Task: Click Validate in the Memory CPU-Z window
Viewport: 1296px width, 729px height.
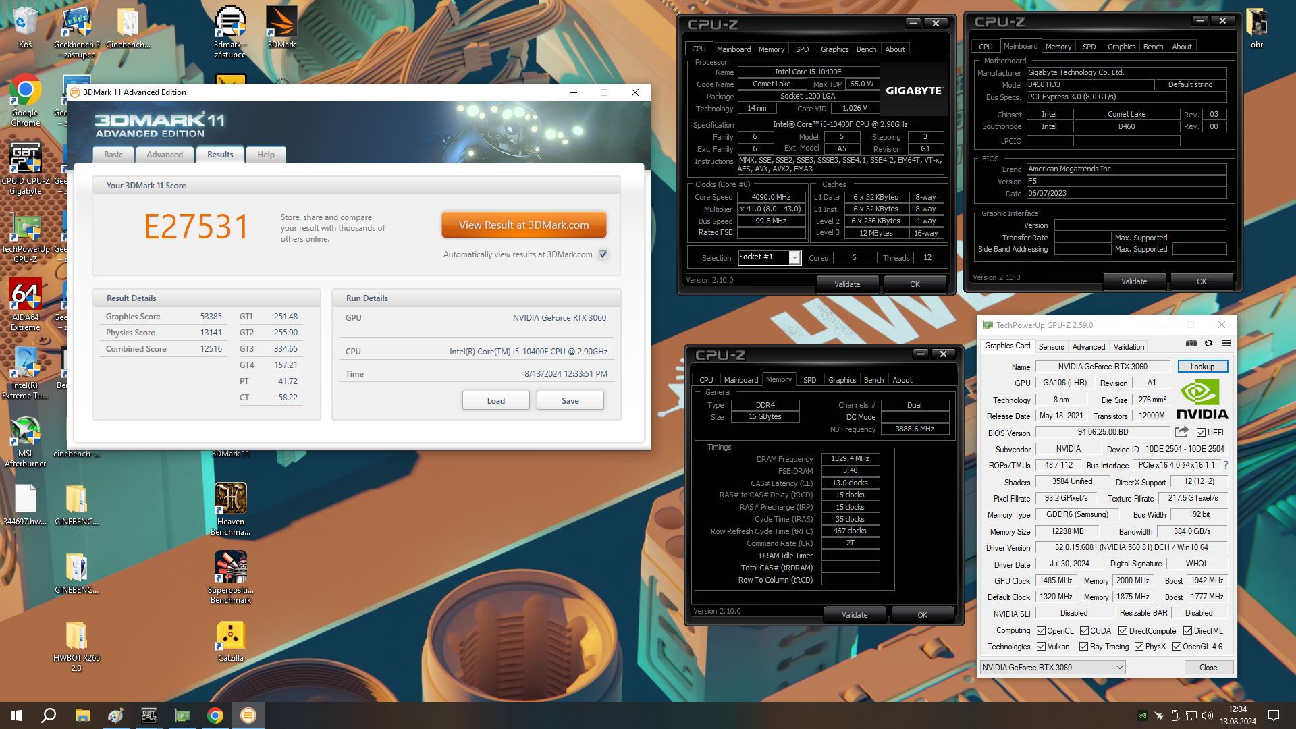Action: coord(855,615)
